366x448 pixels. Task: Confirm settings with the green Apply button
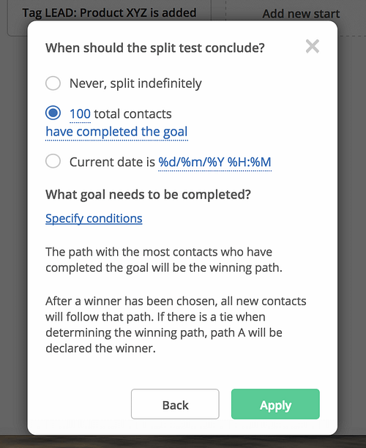coord(275,404)
